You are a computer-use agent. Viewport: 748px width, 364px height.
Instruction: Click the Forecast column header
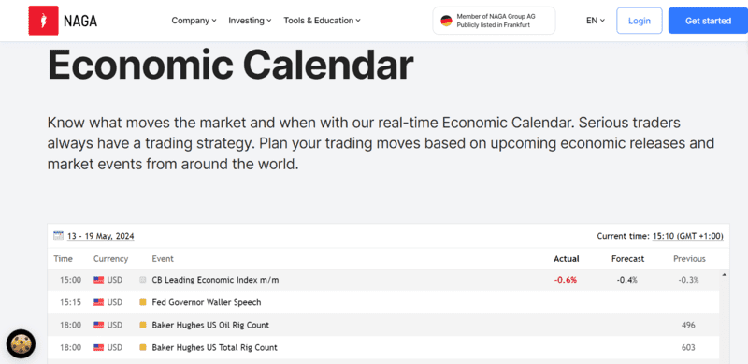pyautogui.click(x=627, y=259)
